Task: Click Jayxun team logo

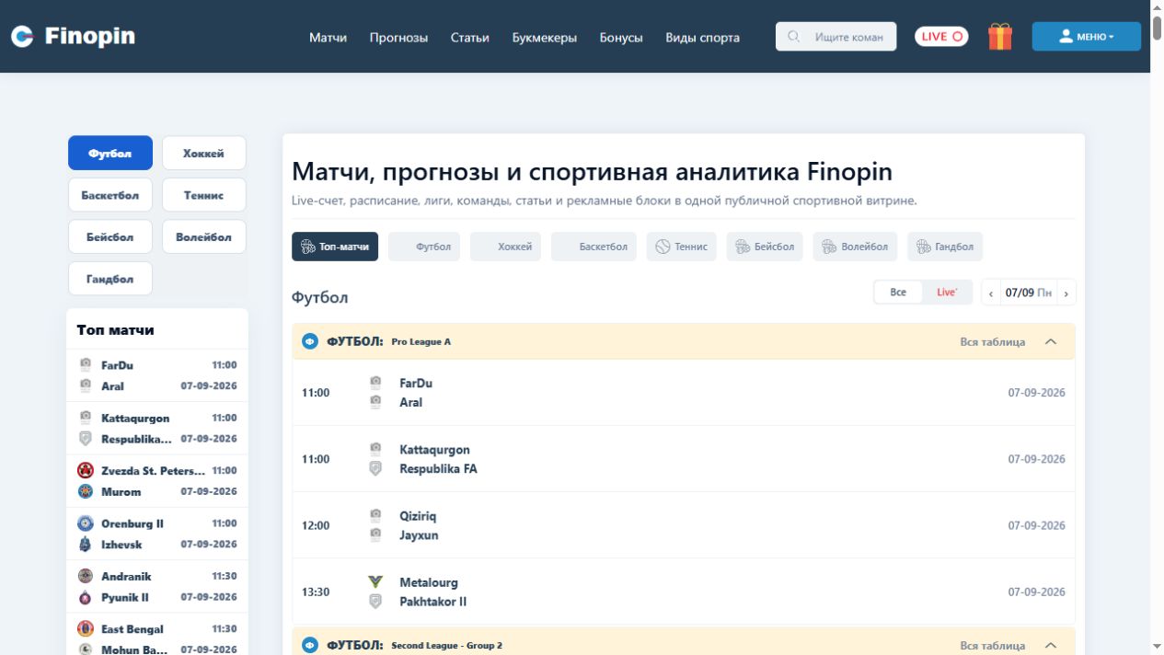Action: pyautogui.click(x=375, y=534)
